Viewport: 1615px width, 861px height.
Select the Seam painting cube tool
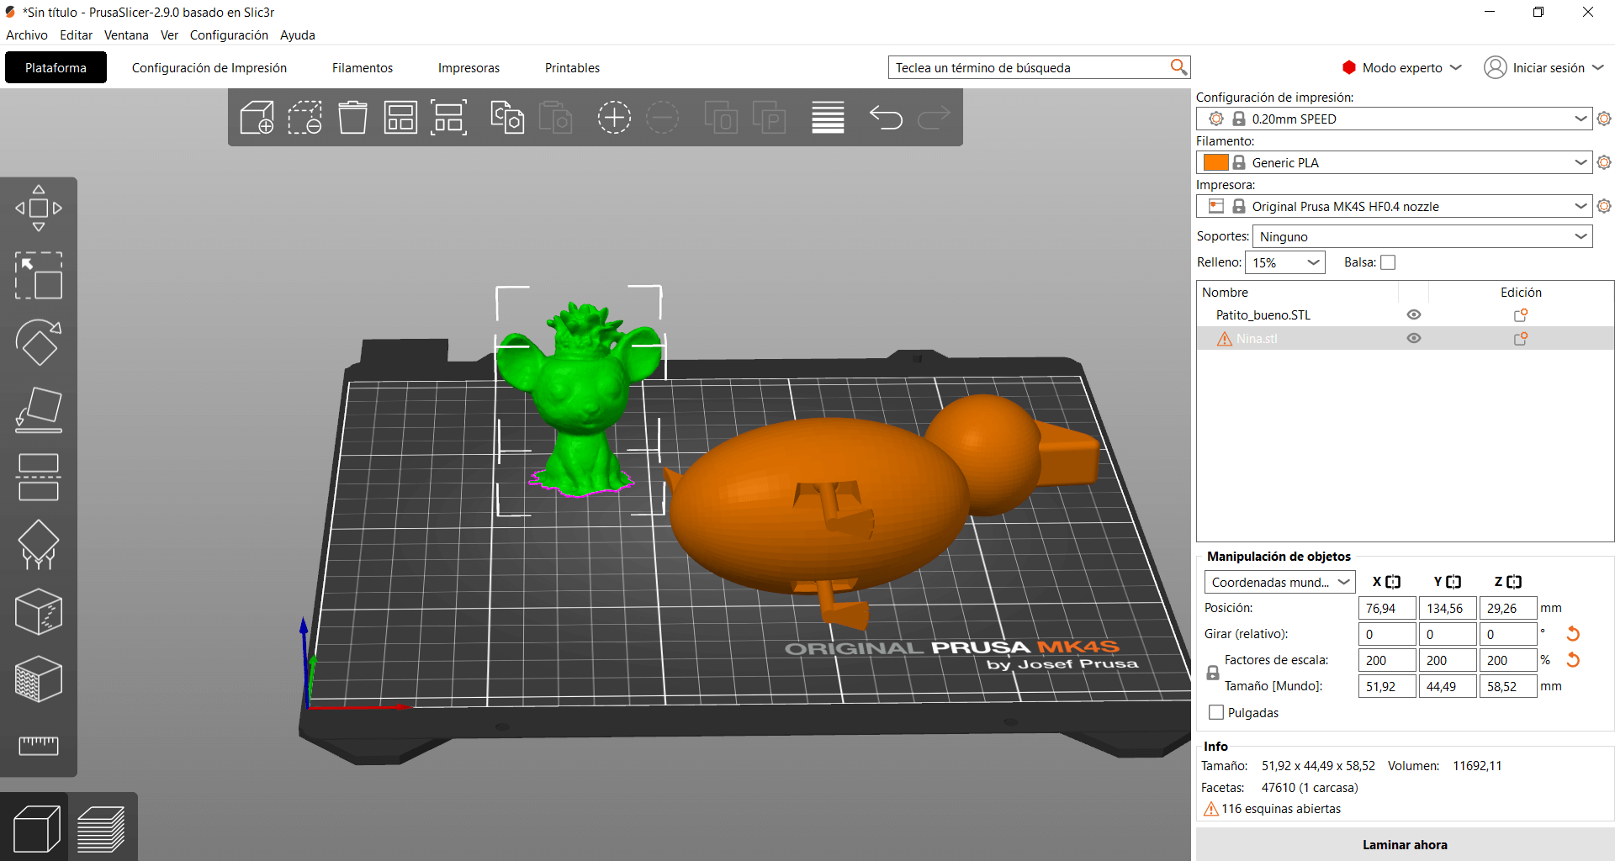pos(39,611)
